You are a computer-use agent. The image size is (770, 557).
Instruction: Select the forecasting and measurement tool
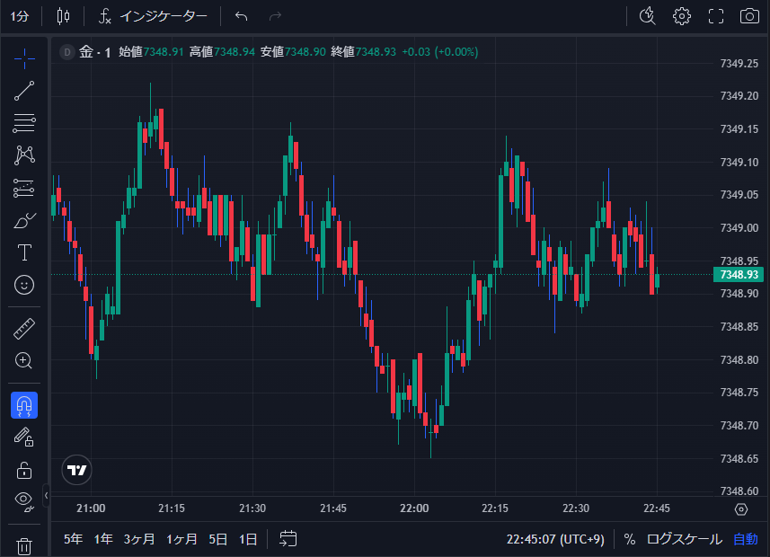[x=24, y=188]
